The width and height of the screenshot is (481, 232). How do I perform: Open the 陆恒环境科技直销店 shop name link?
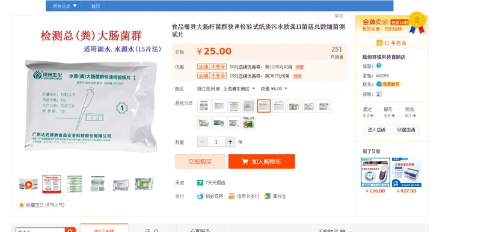384,57
